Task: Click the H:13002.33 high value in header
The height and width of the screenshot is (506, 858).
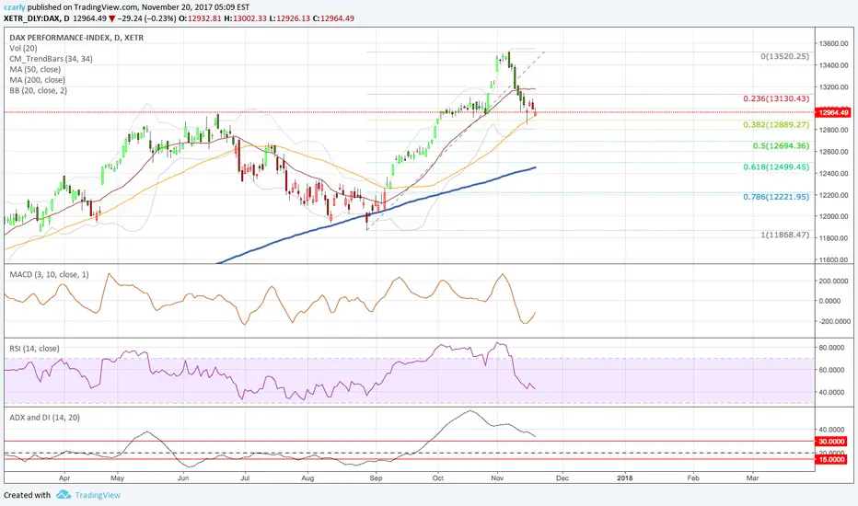Action: tap(245, 18)
